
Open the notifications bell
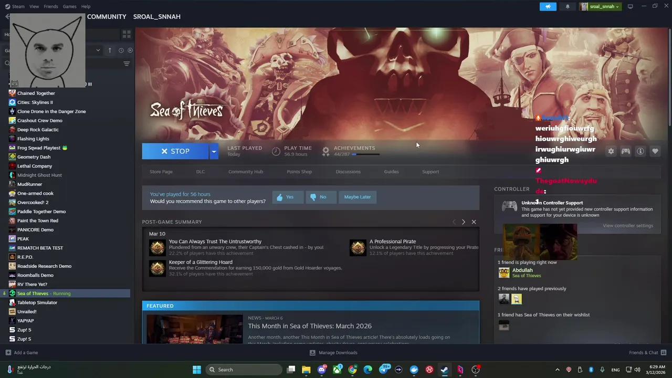click(x=568, y=6)
